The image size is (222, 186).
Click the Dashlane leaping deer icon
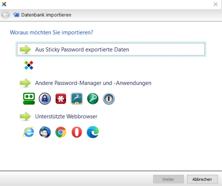[x=77, y=99]
